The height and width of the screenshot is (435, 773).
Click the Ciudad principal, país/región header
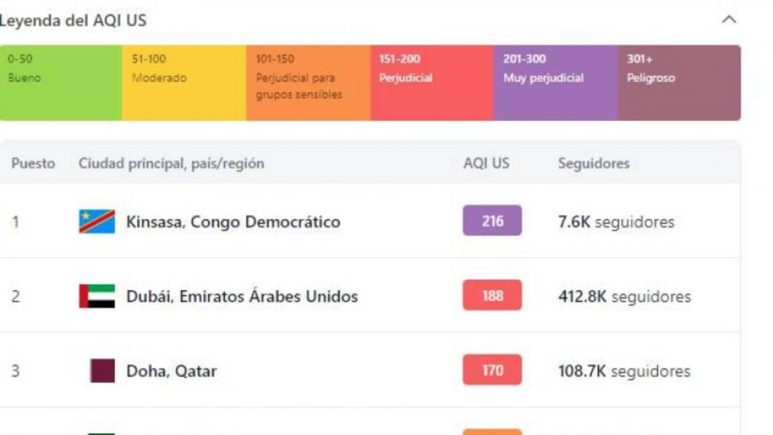[171, 164]
